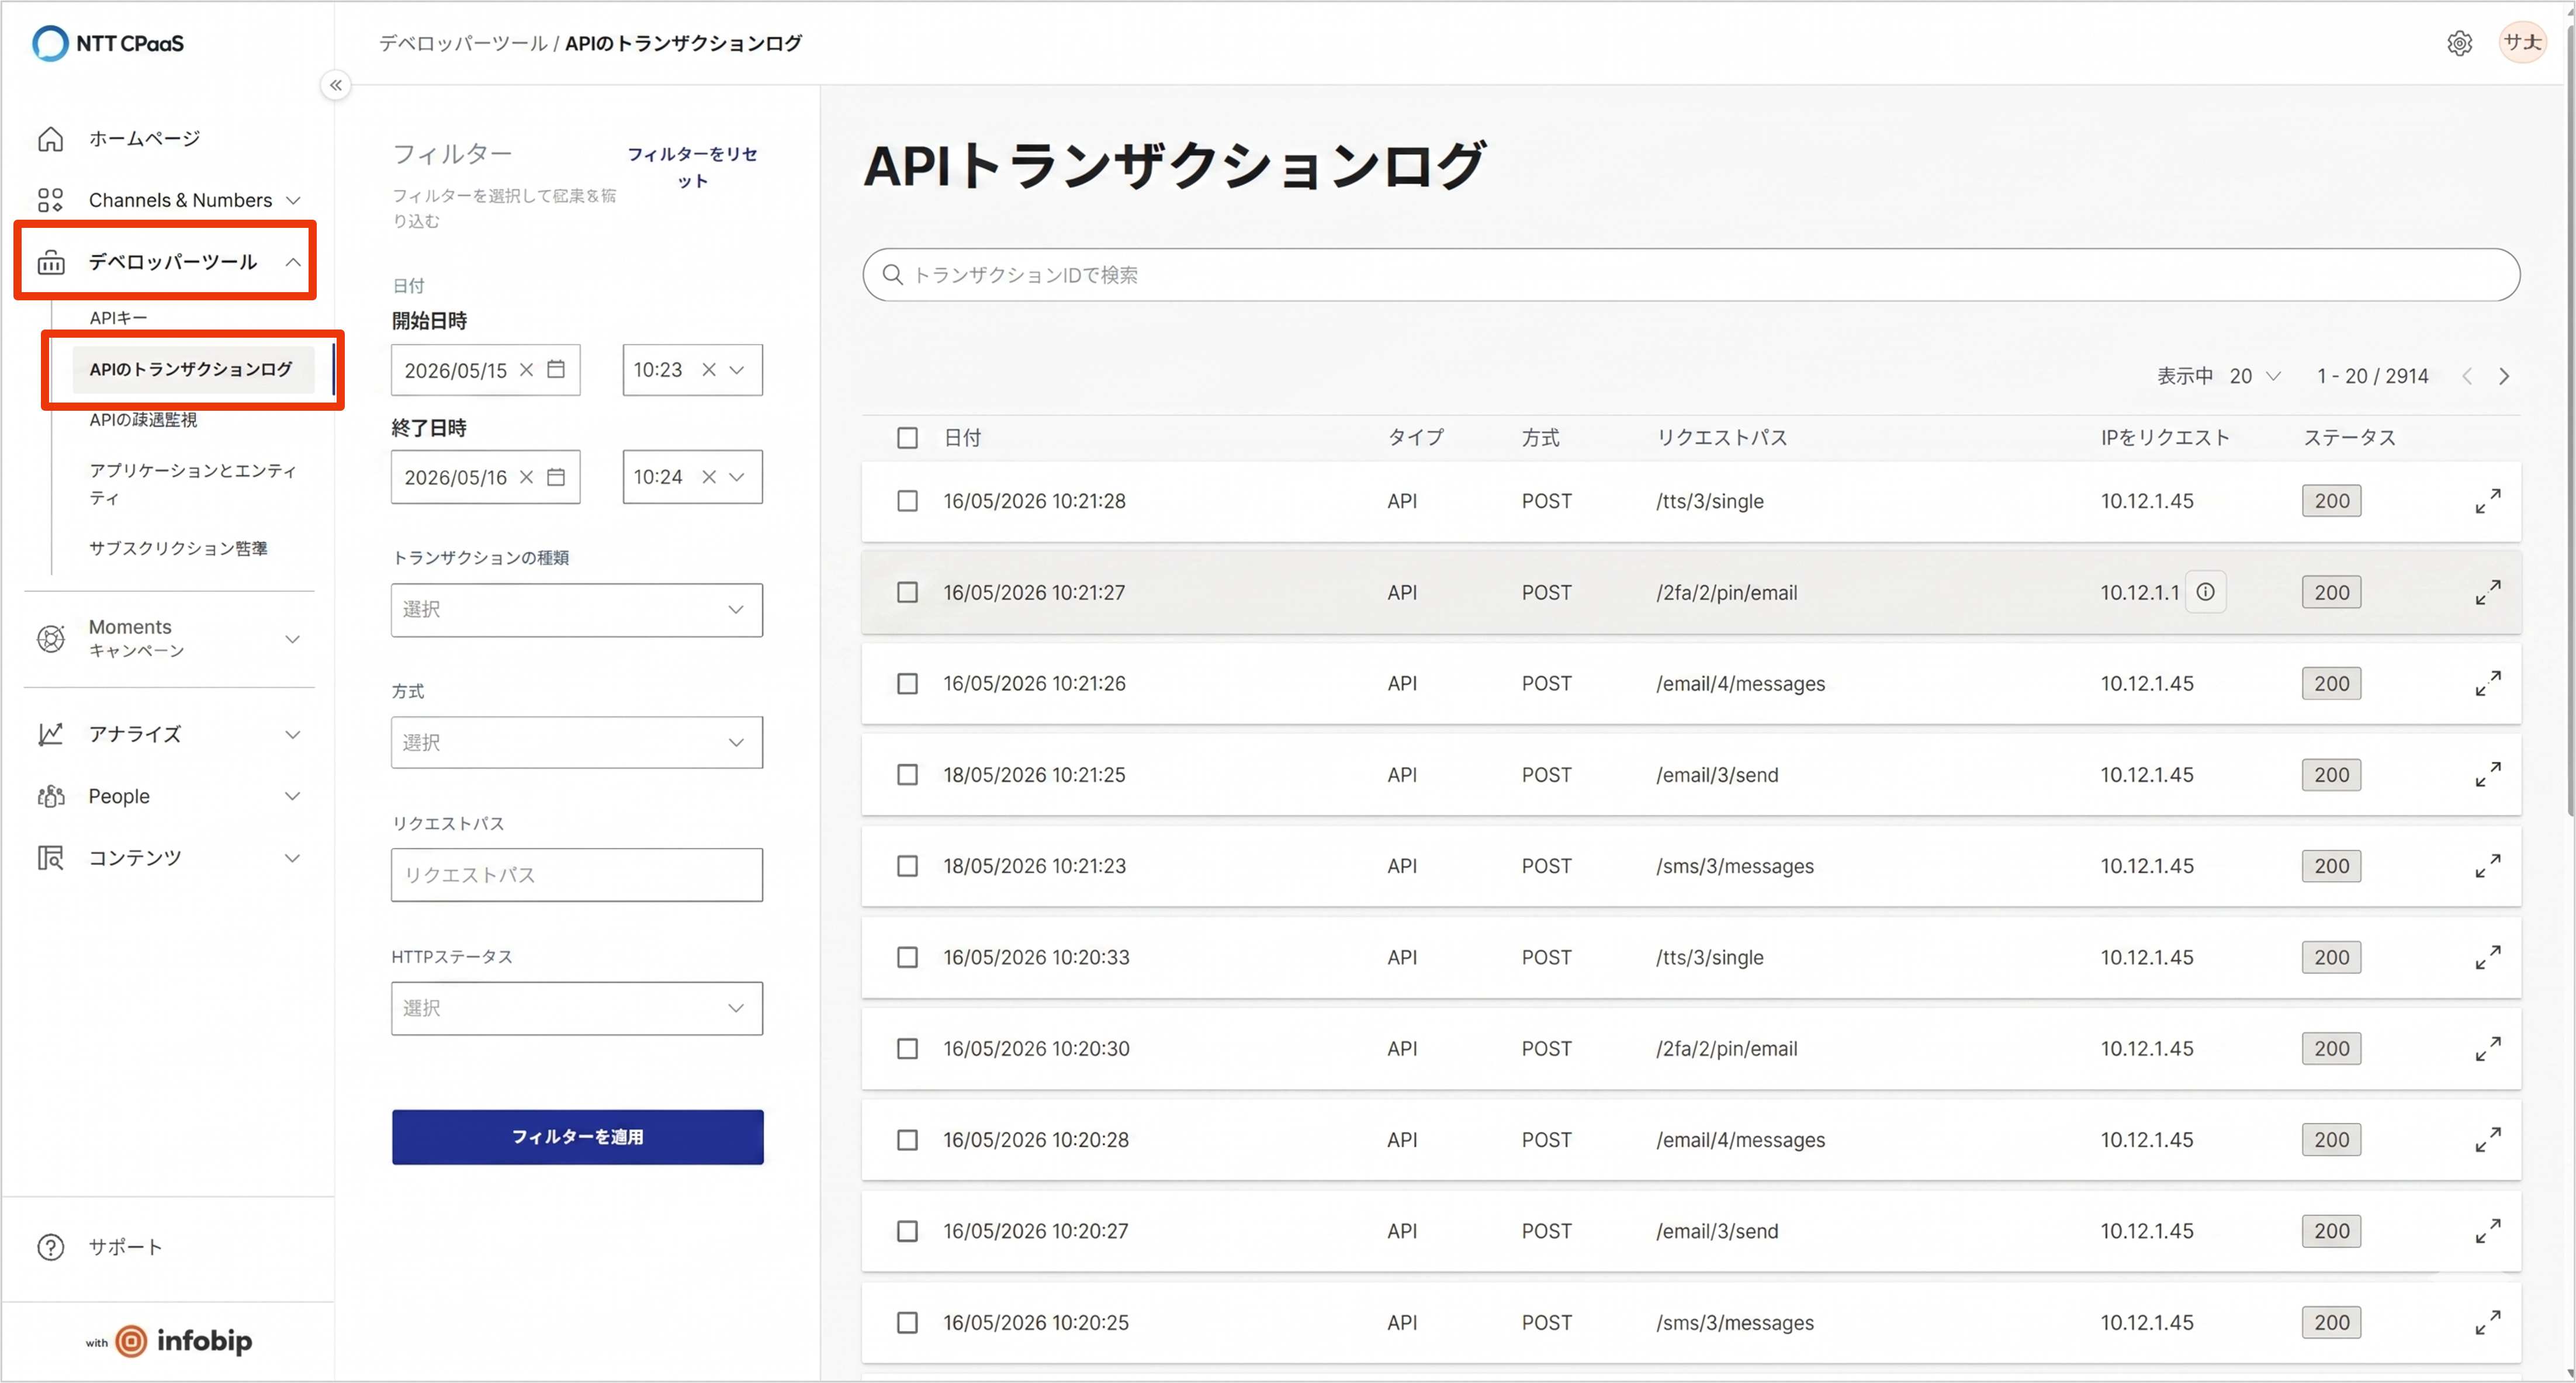Image resolution: width=2576 pixels, height=1383 pixels.
Task: Click the フィルターを適用 button
Action: (577, 1137)
